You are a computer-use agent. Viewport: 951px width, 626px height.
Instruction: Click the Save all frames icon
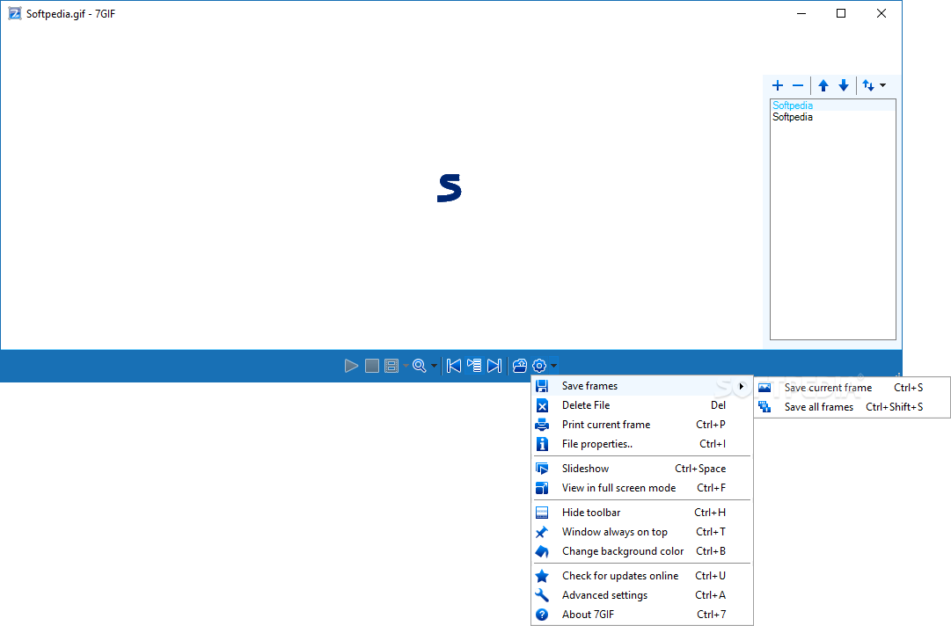coord(764,407)
